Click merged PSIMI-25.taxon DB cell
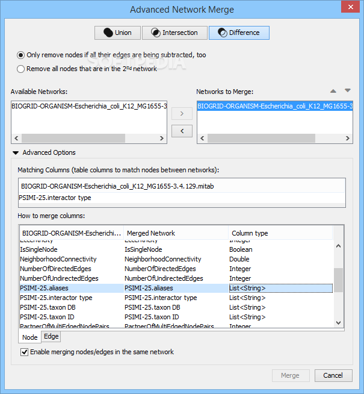This screenshot has height=394, width=364. [176, 307]
